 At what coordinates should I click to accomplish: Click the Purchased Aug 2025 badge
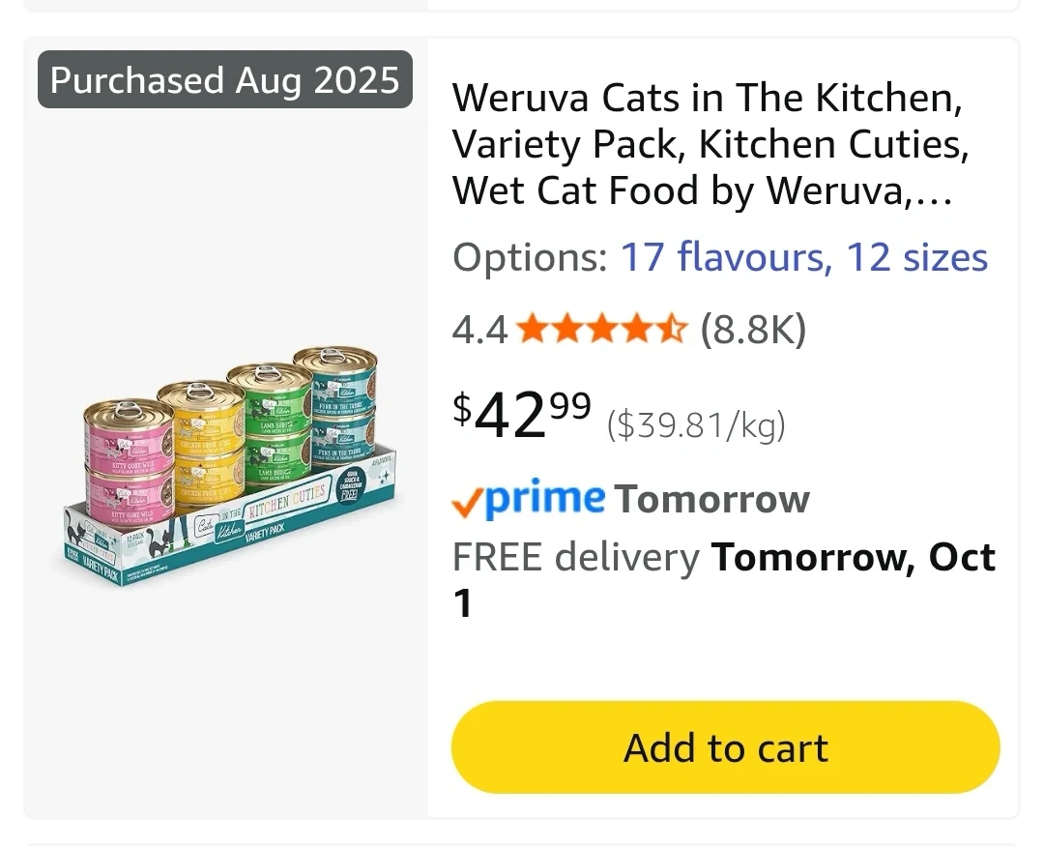pos(224,79)
